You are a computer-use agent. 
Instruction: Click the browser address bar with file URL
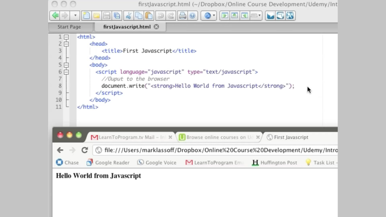[x=216, y=150]
